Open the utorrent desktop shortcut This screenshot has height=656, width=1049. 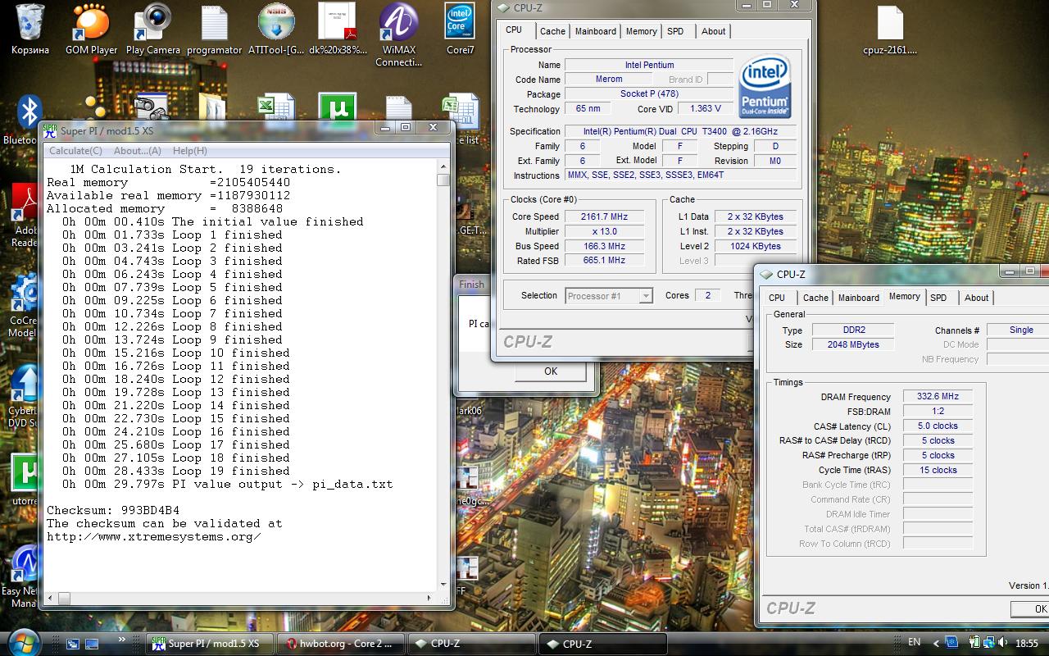point(25,481)
